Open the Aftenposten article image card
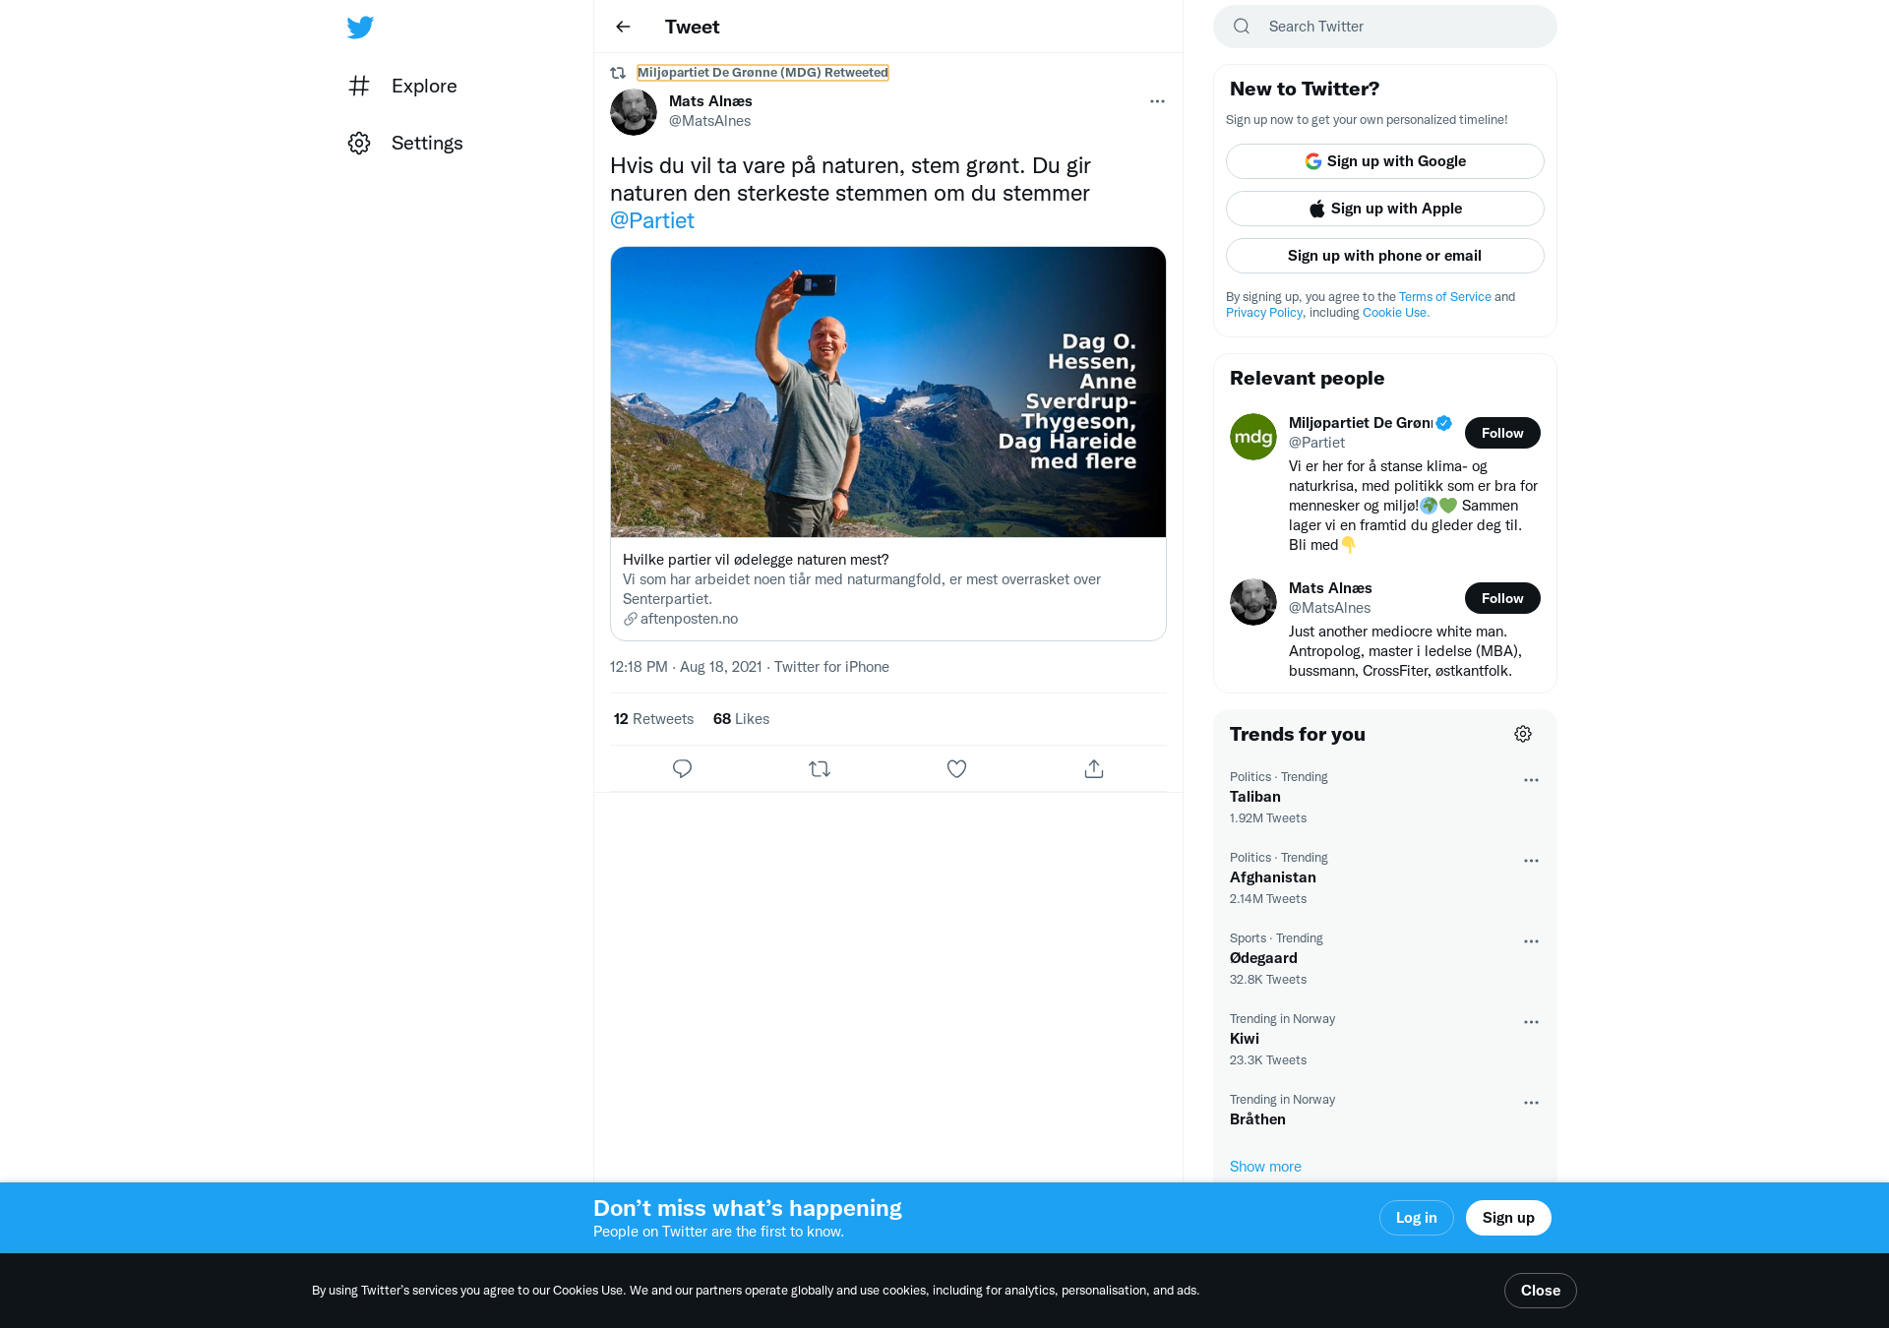Viewport: 1889px width, 1328px height. click(888, 392)
